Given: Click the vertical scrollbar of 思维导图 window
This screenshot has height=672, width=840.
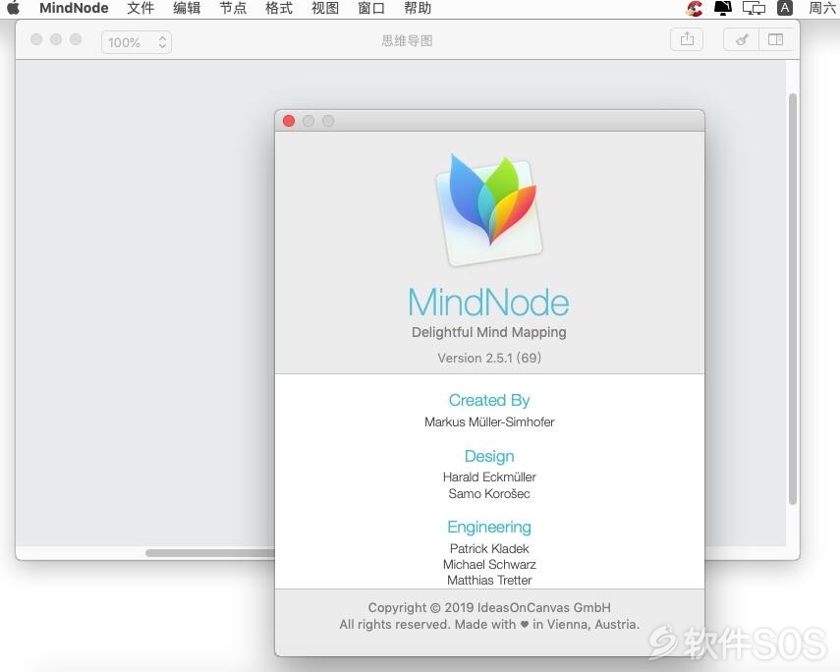Looking at the screenshot, I should coord(793,299).
